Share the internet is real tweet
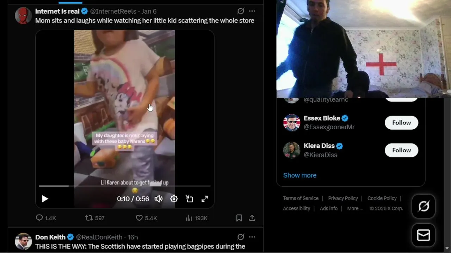451x253 pixels. [x=252, y=218]
